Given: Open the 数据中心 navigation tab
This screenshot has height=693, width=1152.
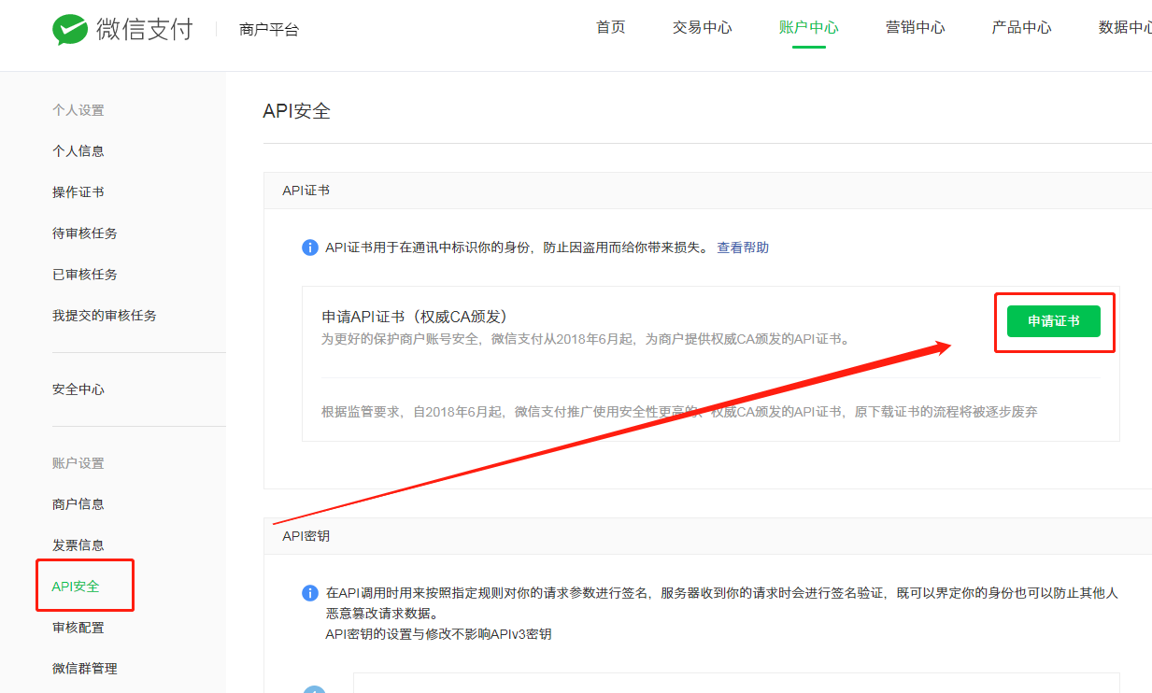Looking at the screenshot, I should click(x=1125, y=28).
